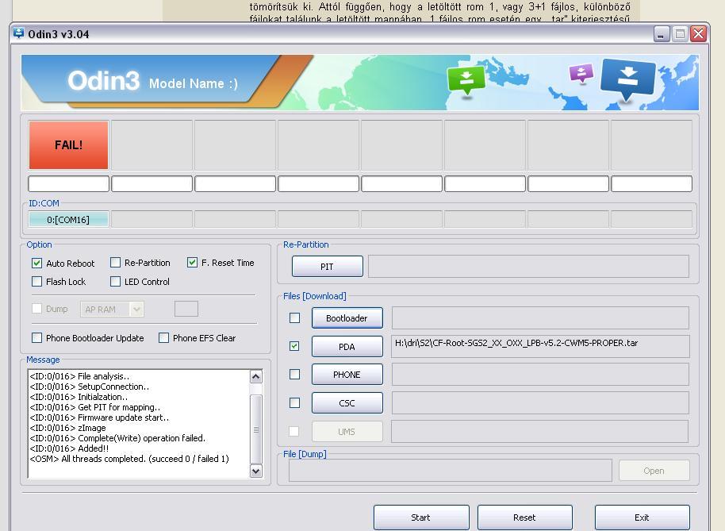Image resolution: width=725 pixels, height=531 pixels.
Task: Click the first progress bar under FAIL!
Action: click(68, 183)
